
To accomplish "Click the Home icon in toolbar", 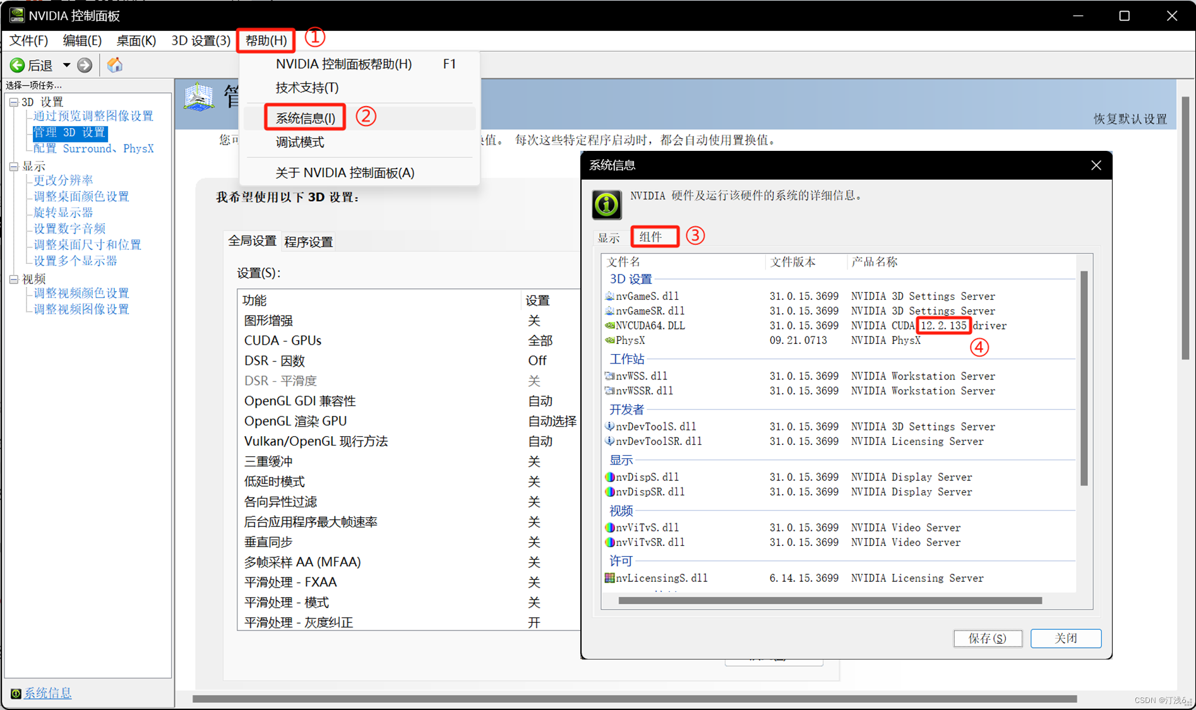I will pos(115,64).
